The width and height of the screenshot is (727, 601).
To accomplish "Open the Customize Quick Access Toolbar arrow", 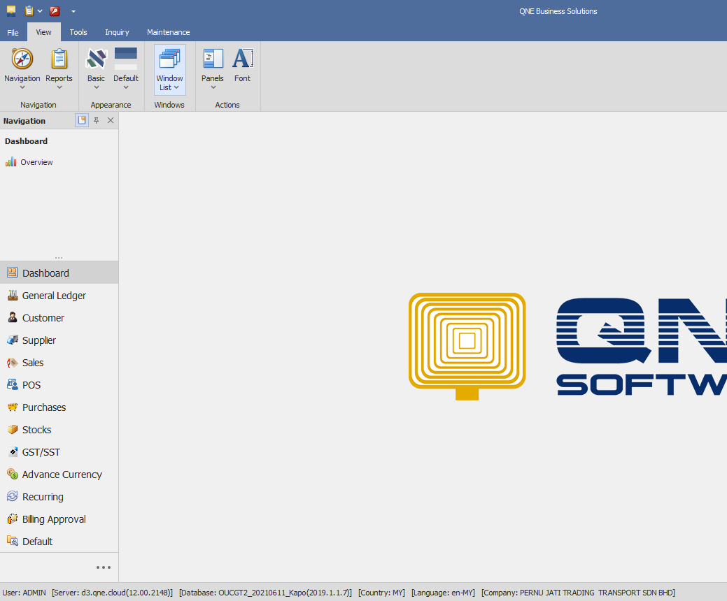I will point(73,11).
